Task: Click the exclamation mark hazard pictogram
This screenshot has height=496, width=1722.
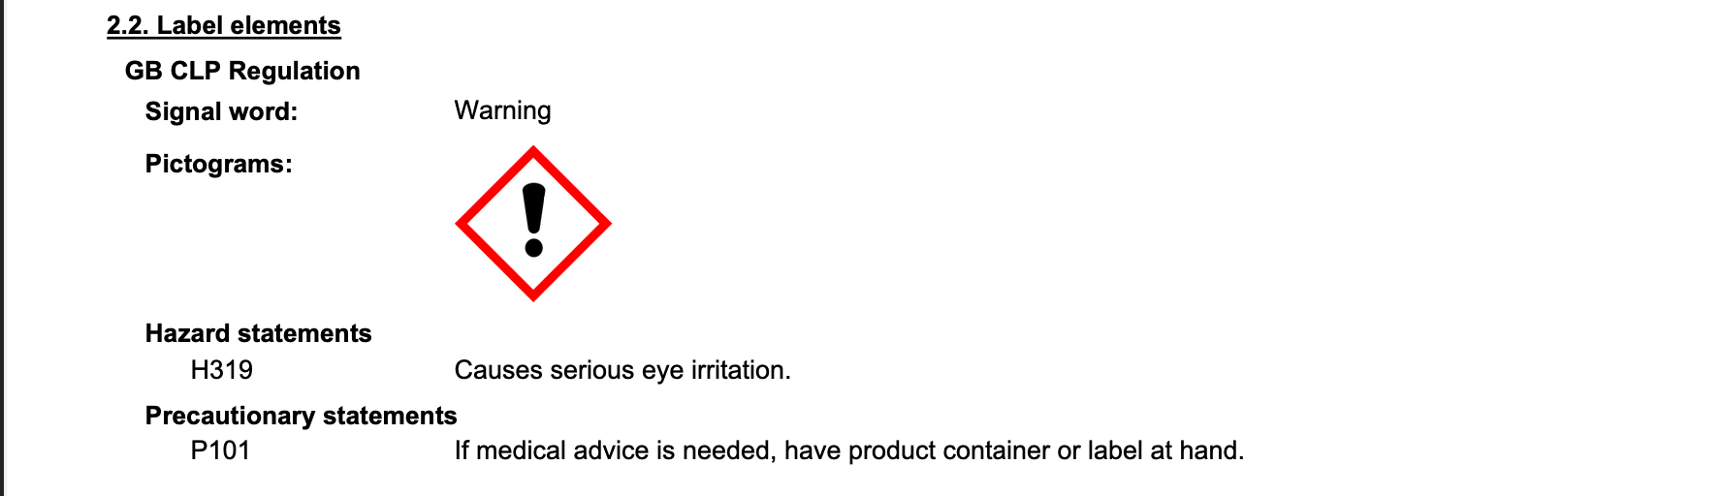Action: pyautogui.click(x=533, y=224)
